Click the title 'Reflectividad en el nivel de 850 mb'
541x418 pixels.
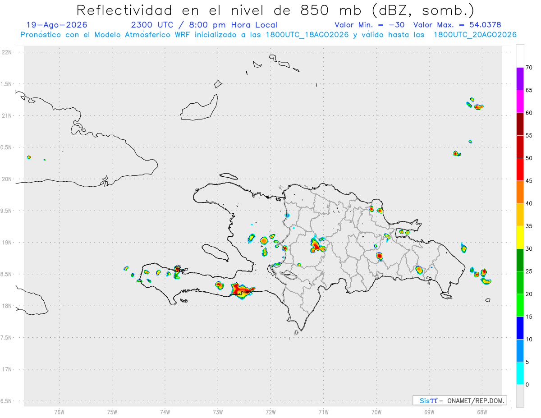pos(220,10)
